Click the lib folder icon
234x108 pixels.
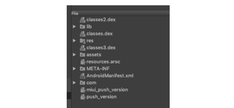point(82,27)
